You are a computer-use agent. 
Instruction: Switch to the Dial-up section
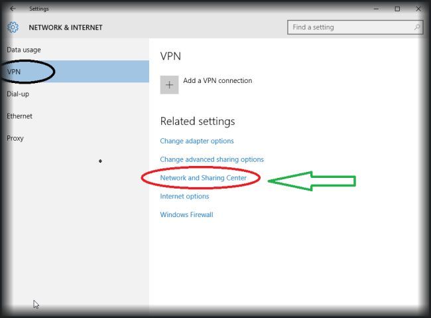(18, 94)
